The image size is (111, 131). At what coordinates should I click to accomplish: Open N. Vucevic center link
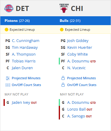[x=77, y=68]
